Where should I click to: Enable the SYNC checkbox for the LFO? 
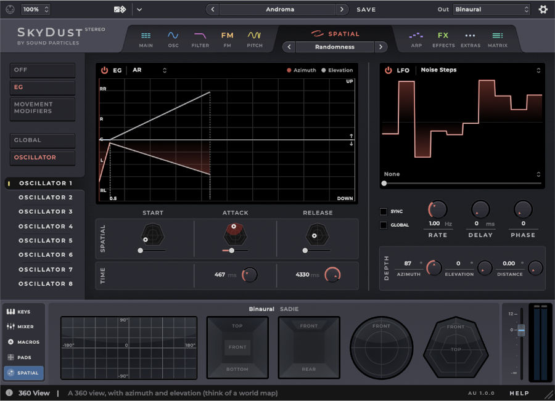(x=384, y=211)
